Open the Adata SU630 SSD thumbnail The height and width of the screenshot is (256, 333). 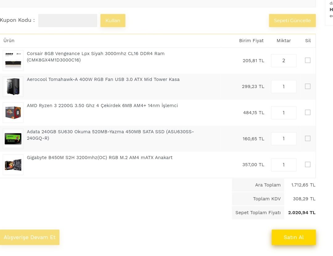[13, 138]
